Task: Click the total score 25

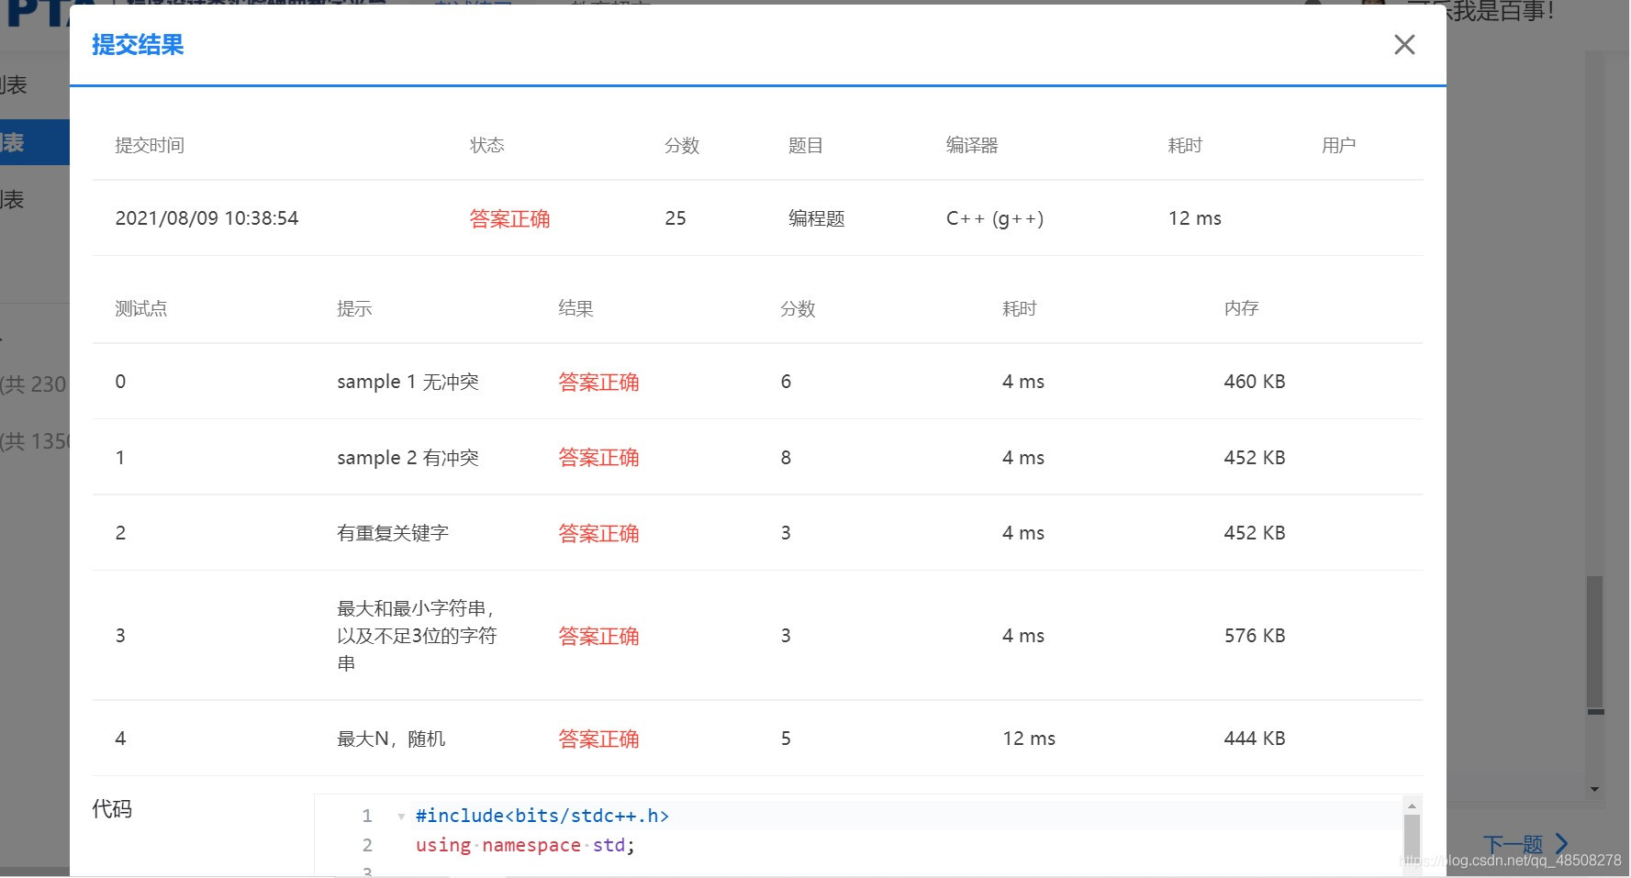Action: point(676,218)
